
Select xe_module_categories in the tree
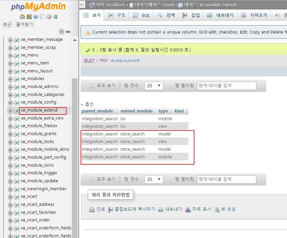pos(43,95)
